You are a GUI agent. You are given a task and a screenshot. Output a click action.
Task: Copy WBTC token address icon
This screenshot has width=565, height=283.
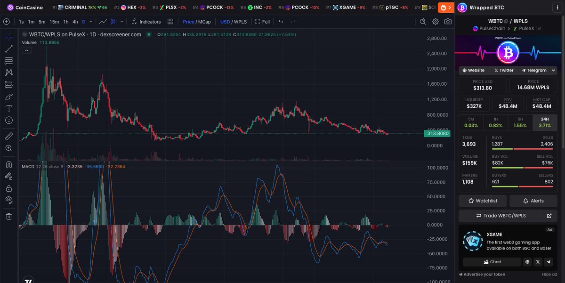(x=506, y=21)
